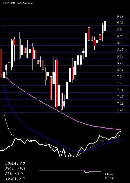This screenshot has width=130, height=183.
Task: Select the 7.75 price axis label
Action: tap(120, 83)
